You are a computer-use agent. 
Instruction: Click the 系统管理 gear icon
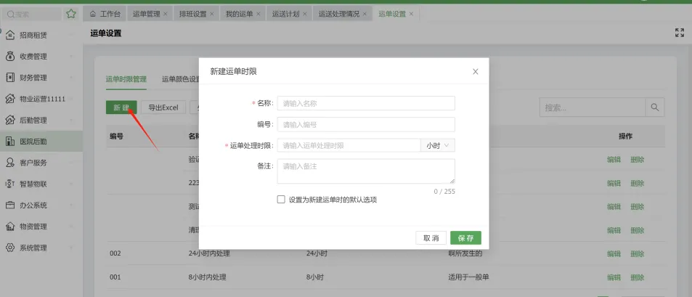pos(10,248)
